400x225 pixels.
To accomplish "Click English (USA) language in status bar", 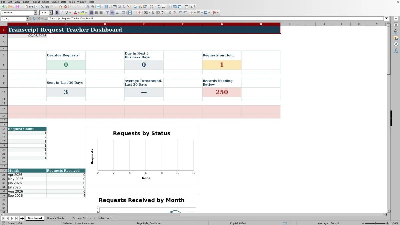I will [x=238, y=223].
